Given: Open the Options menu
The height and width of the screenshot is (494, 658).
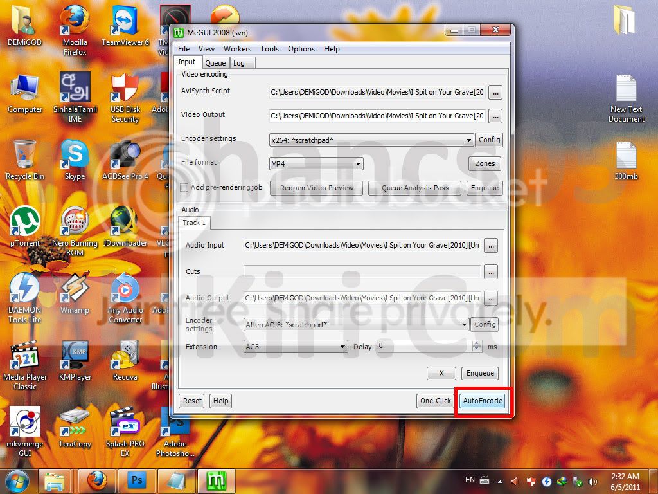Looking at the screenshot, I should point(301,49).
